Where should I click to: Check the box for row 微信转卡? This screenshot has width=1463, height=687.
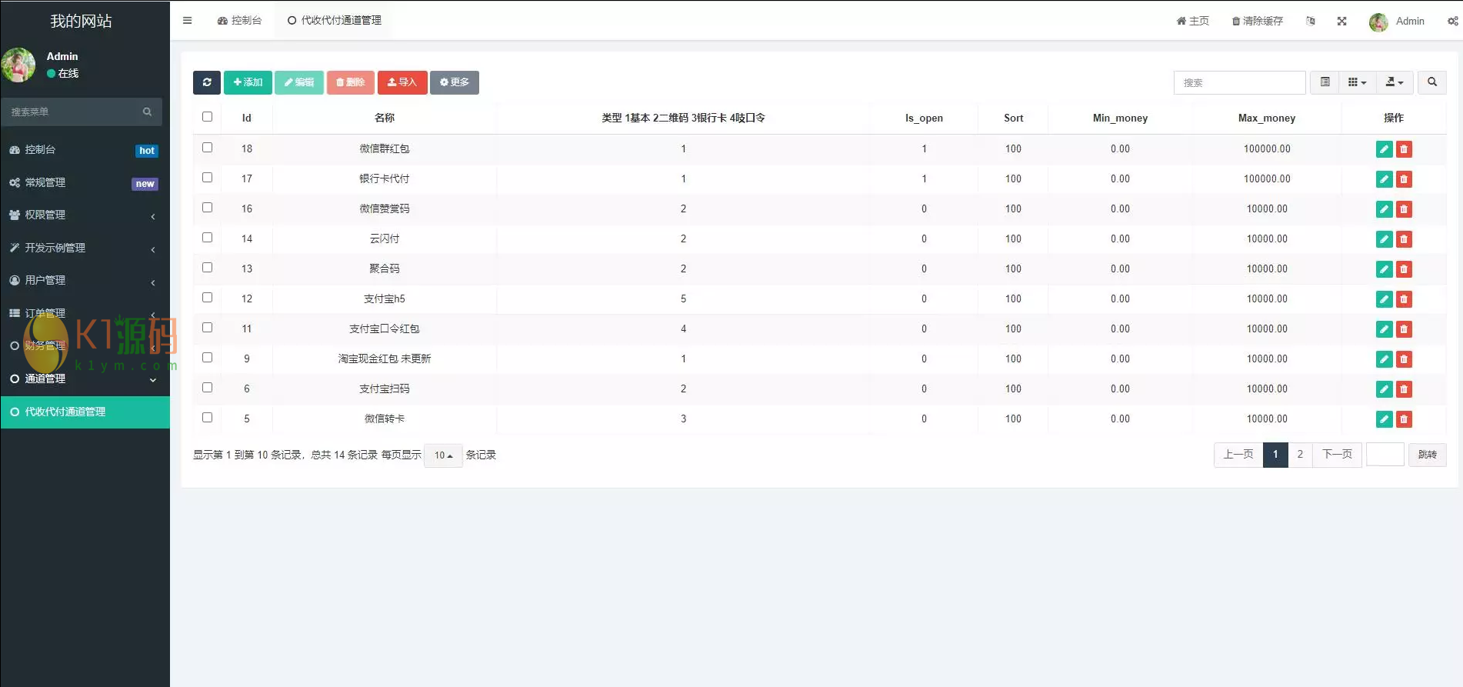tap(207, 418)
